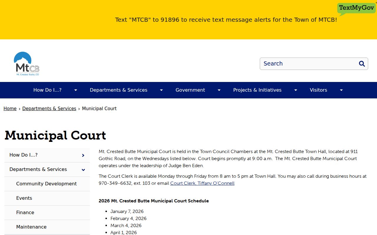Open Departments & Services breadcrumb link
This screenshot has height=235, width=377.
point(49,109)
